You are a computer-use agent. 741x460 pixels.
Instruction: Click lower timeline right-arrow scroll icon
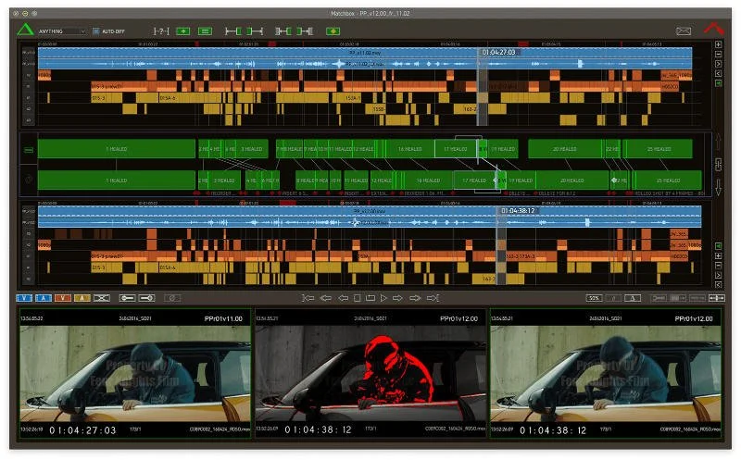pos(719,275)
